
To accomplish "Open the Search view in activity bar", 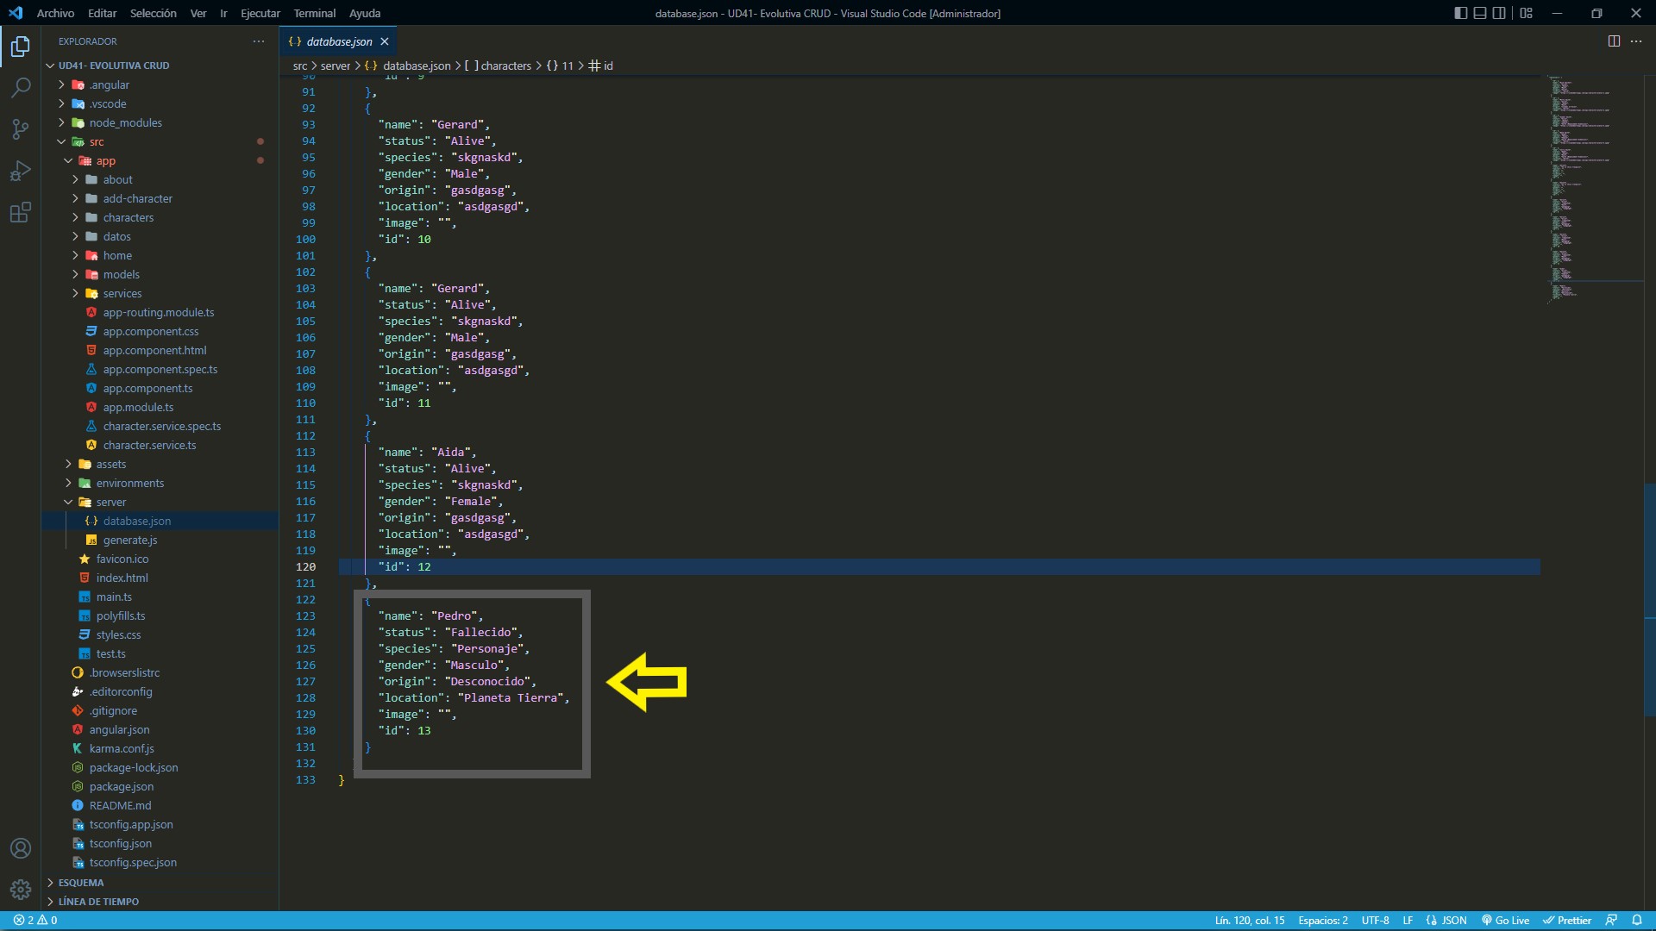I will tap(21, 87).
